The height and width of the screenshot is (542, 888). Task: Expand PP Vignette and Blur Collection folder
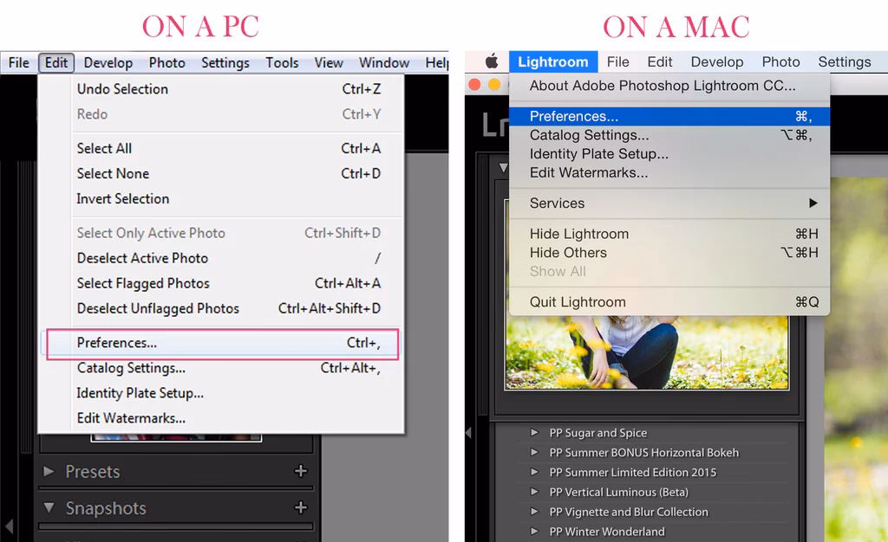534,512
